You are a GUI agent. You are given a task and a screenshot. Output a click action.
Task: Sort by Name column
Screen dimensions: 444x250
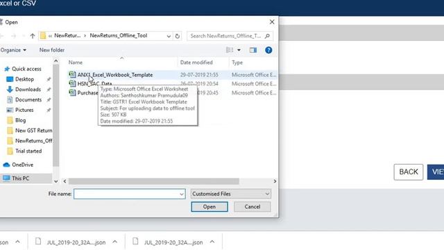[x=76, y=62]
